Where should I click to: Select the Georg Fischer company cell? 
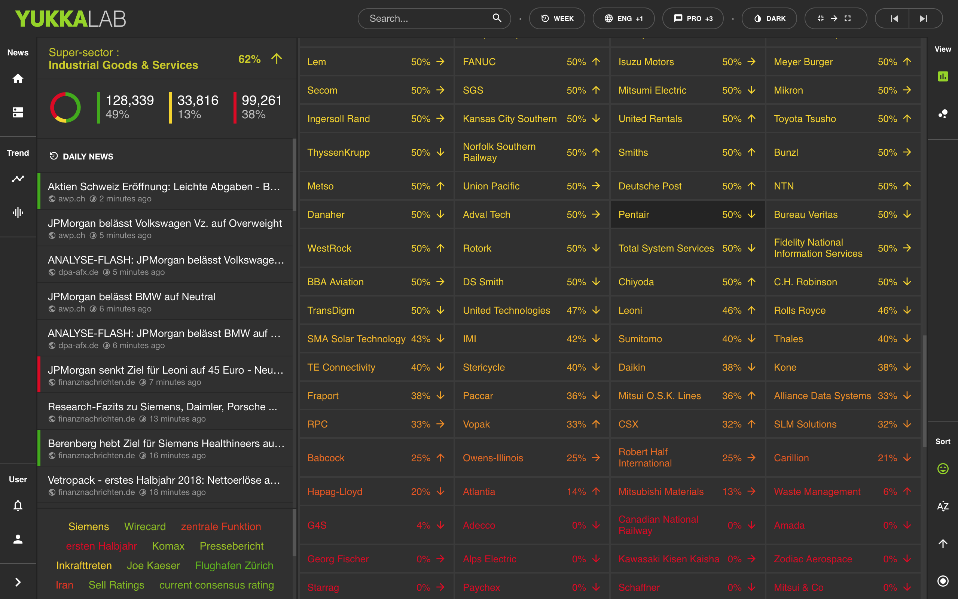(x=376, y=559)
